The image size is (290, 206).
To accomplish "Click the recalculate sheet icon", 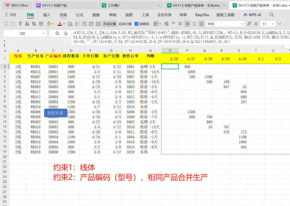I will tap(91, 24).
